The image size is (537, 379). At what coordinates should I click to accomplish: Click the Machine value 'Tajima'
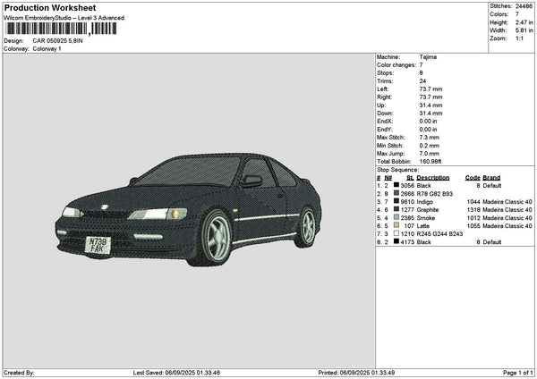tap(428, 57)
